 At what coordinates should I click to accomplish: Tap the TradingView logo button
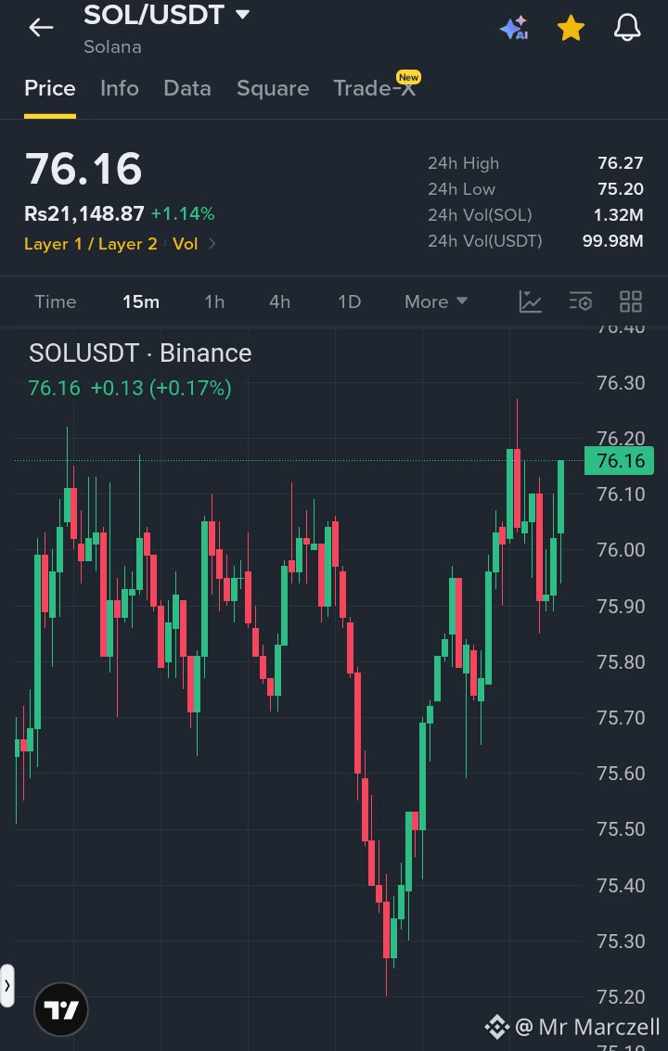(x=61, y=1009)
